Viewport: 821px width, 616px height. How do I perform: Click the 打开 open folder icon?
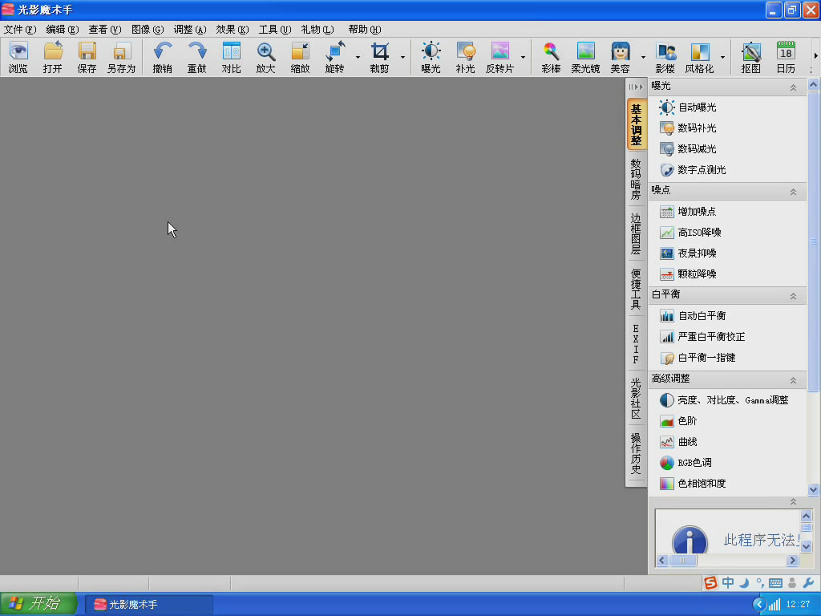pos(52,57)
